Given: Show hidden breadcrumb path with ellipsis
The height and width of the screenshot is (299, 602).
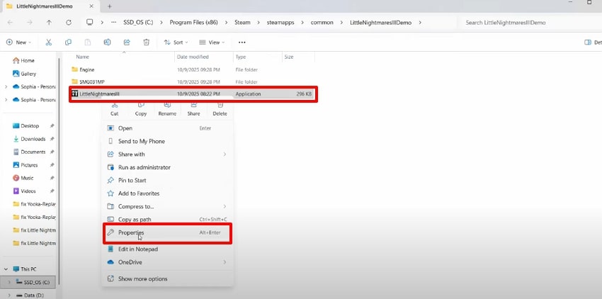Looking at the screenshot, I should coord(113,22).
